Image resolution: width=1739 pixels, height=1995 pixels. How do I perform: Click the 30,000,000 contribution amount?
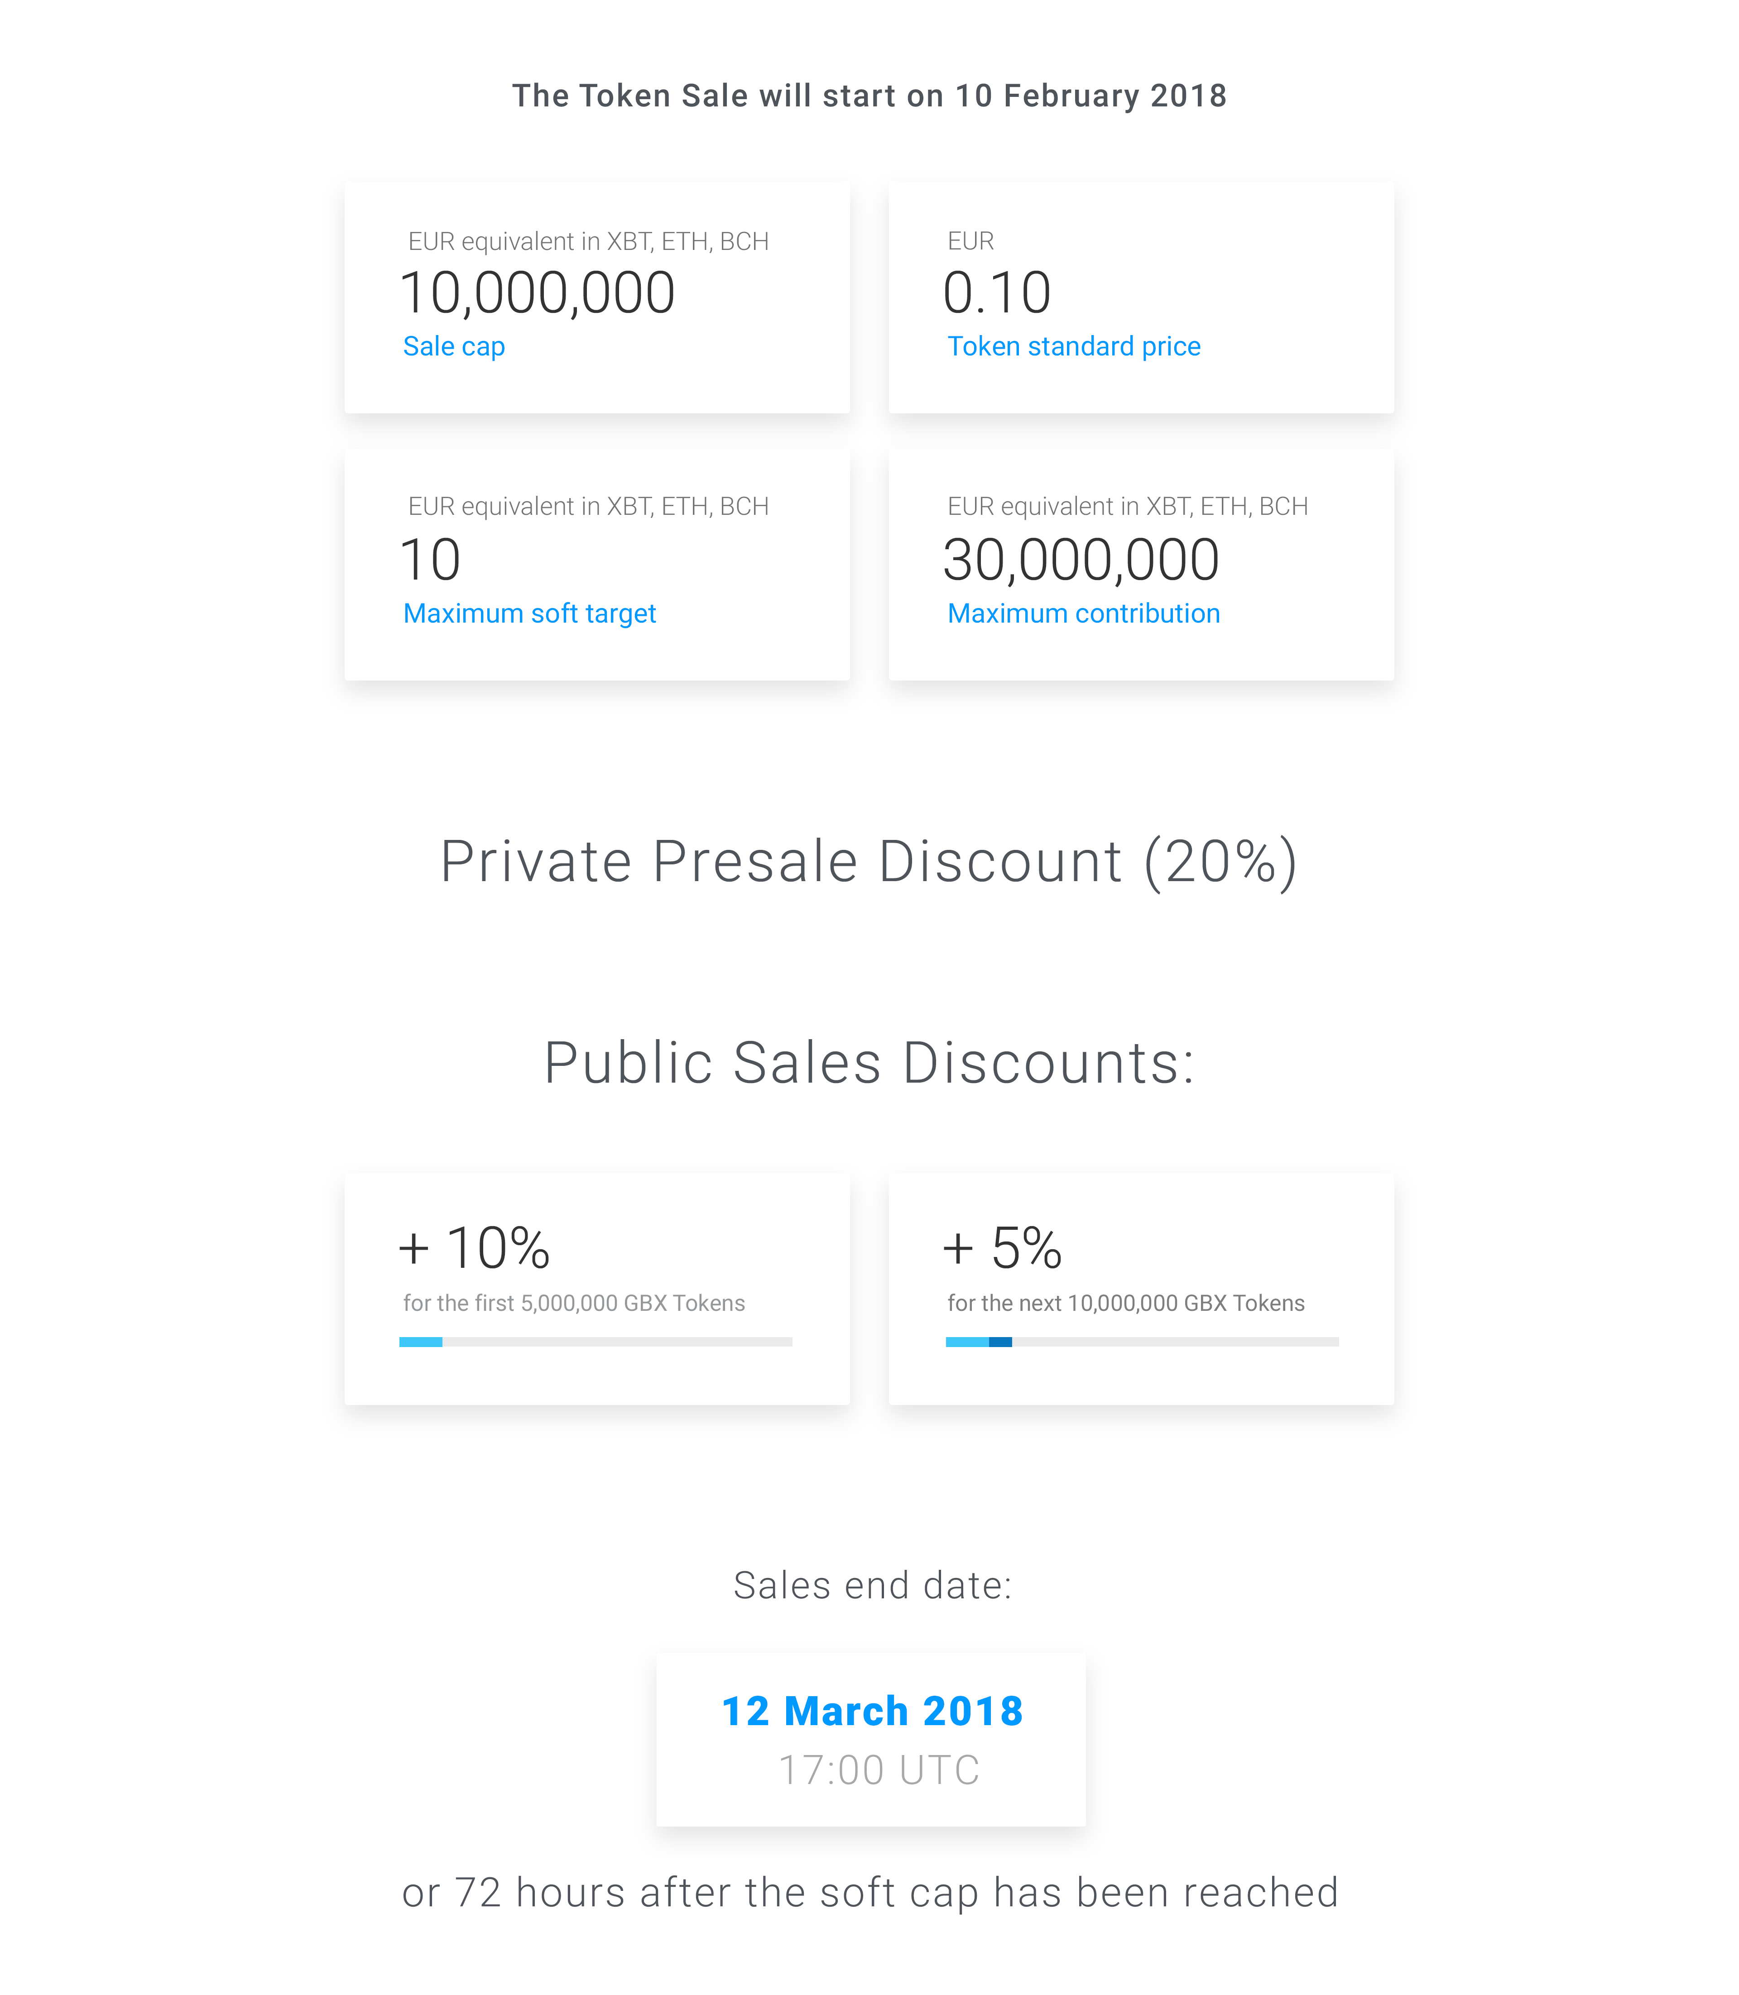(x=1081, y=560)
